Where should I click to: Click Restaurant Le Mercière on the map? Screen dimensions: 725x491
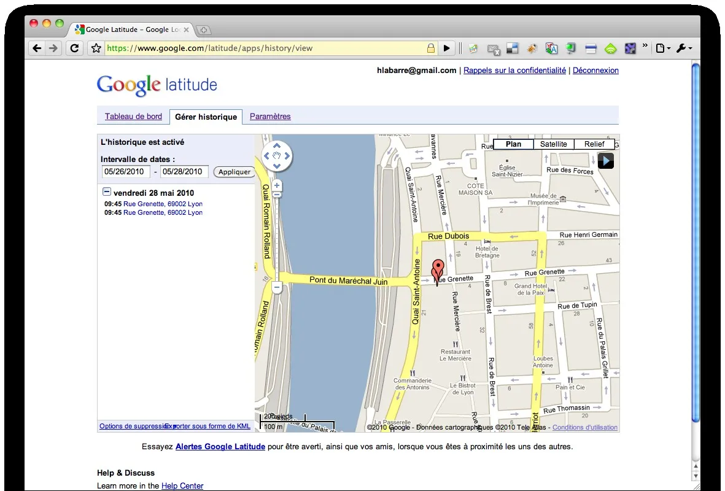(456, 355)
